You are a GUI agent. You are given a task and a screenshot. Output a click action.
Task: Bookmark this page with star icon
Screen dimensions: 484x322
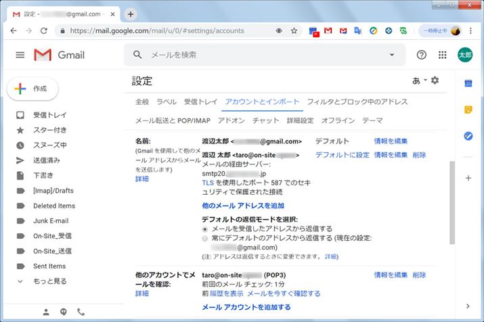294,31
